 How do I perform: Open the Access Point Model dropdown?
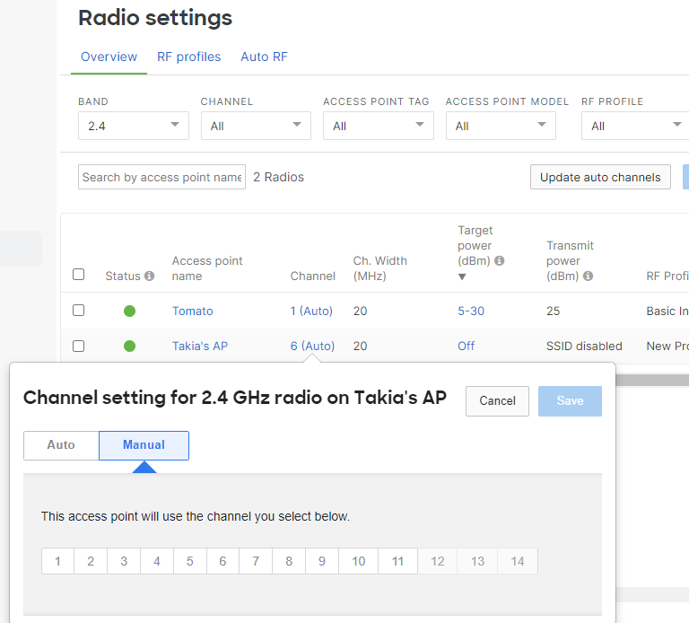[x=501, y=126]
